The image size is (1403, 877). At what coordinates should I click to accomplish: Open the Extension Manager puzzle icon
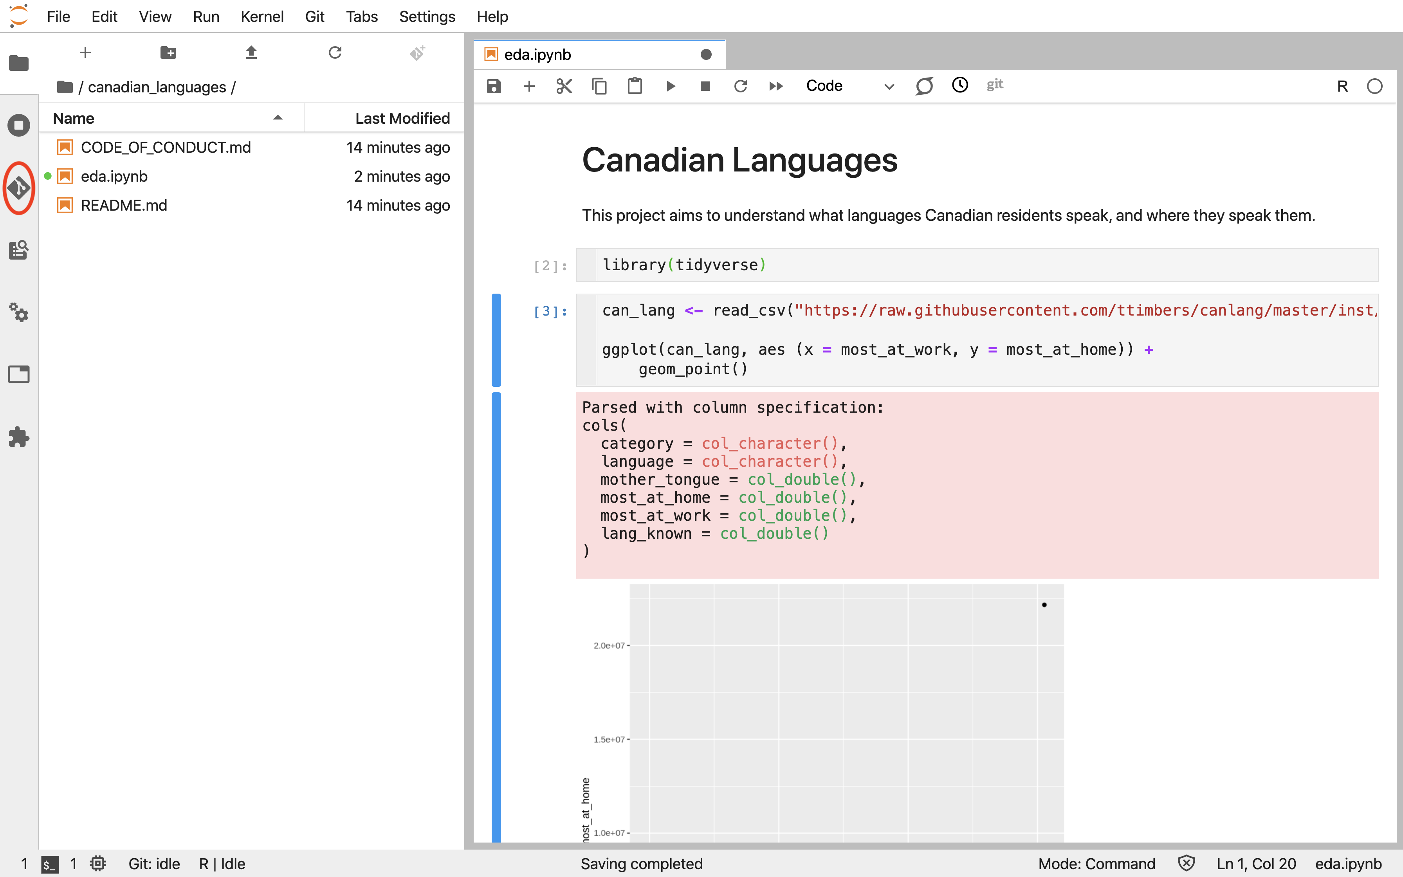click(18, 437)
